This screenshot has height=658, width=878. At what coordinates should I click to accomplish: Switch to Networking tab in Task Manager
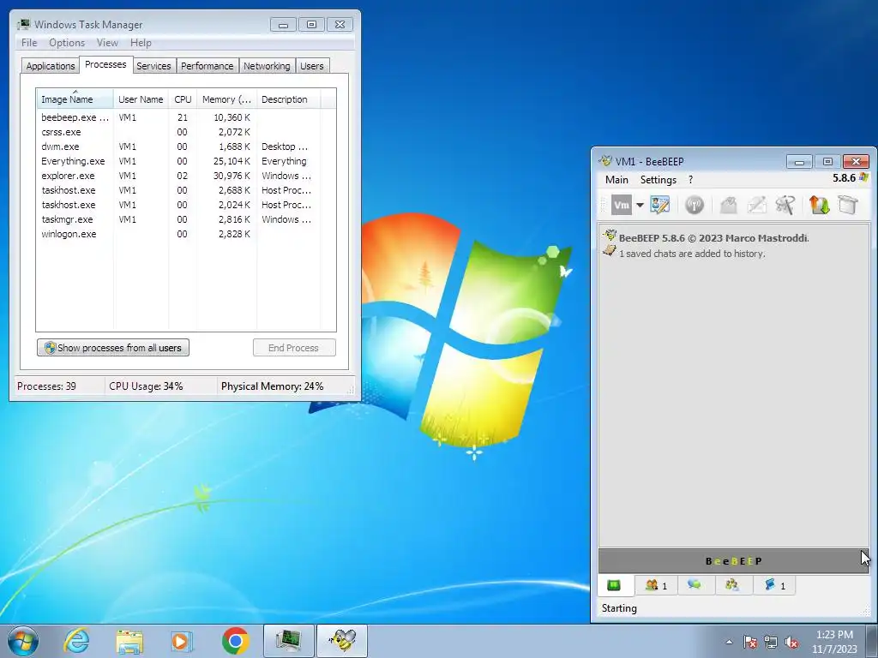point(267,66)
